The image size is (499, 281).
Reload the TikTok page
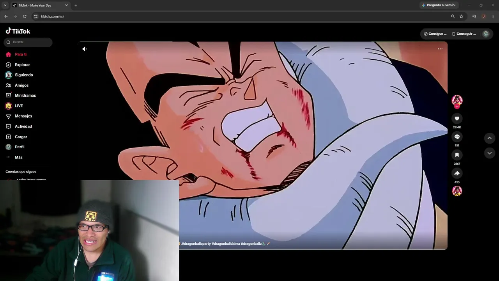[25, 16]
